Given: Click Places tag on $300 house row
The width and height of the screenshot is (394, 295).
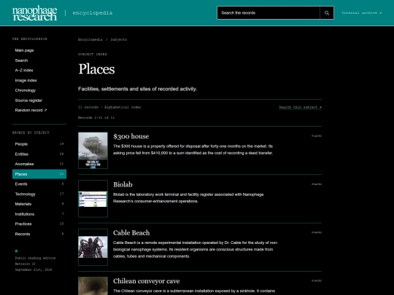Looking at the screenshot, I should pos(317,136).
